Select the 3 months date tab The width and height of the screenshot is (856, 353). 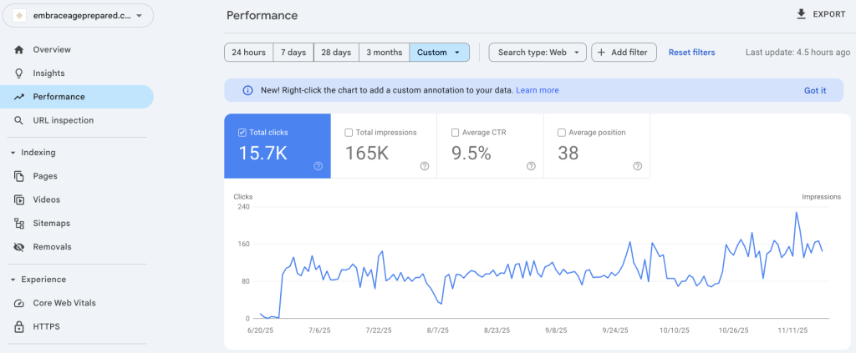(384, 53)
